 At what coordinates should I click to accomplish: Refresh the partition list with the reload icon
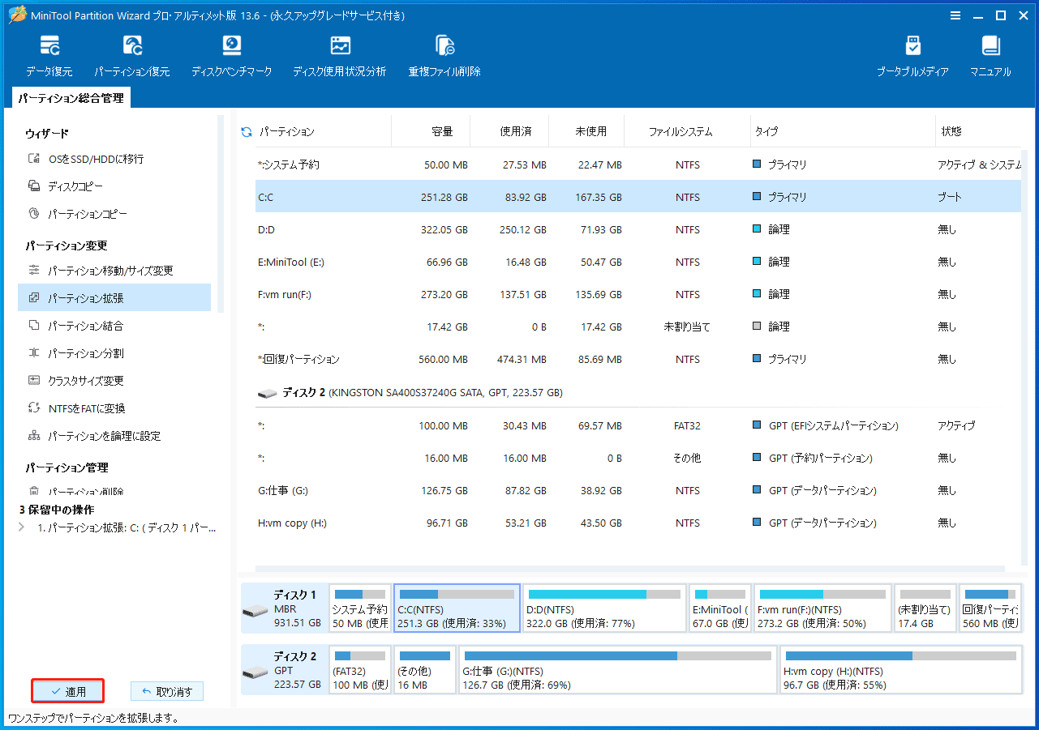[x=247, y=131]
